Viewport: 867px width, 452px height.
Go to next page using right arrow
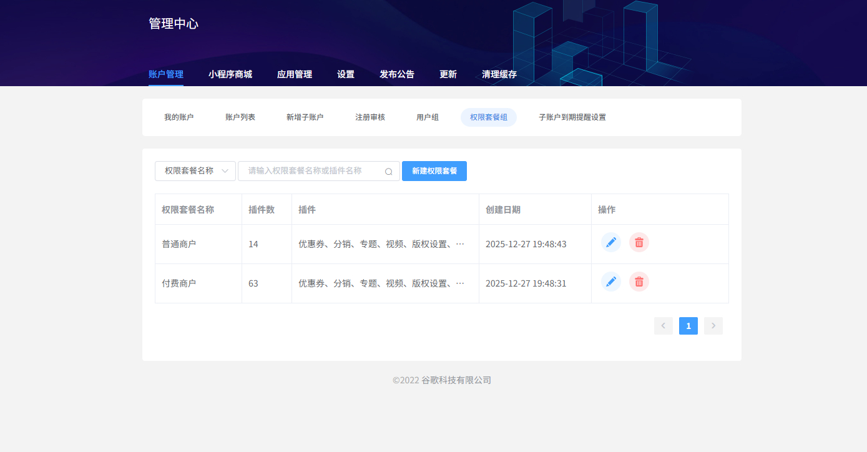tap(713, 325)
